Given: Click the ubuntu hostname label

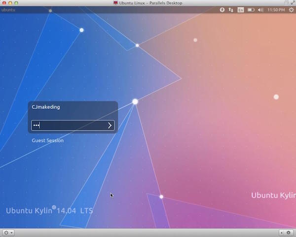Looking at the screenshot, I should 8,10.
